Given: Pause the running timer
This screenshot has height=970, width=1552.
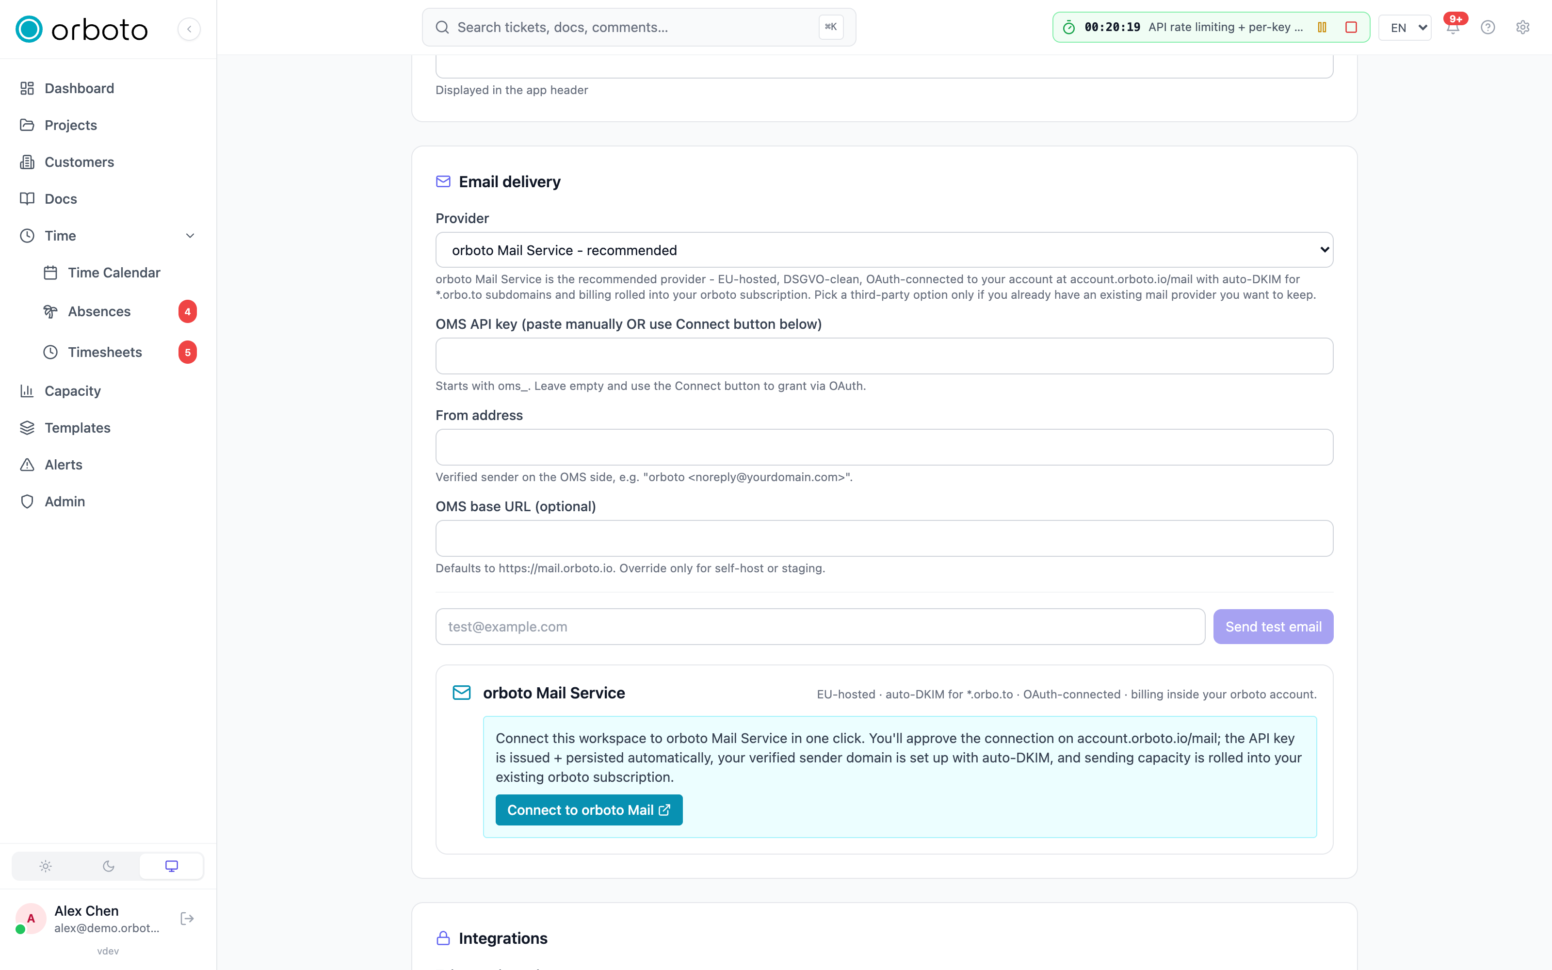Looking at the screenshot, I should 1322,27.
